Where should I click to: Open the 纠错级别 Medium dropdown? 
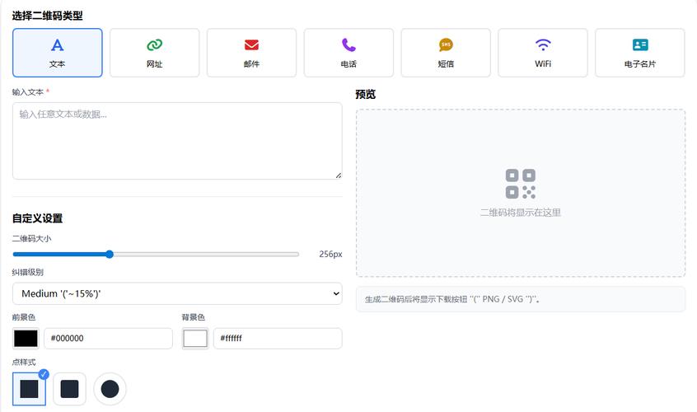click(x=177, y=294)
